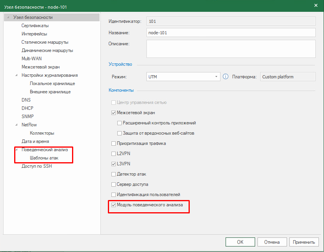The height and width of the screenshot is (252, 324).
Task: Select Сертификаты in the left tree
Action: 35,26
